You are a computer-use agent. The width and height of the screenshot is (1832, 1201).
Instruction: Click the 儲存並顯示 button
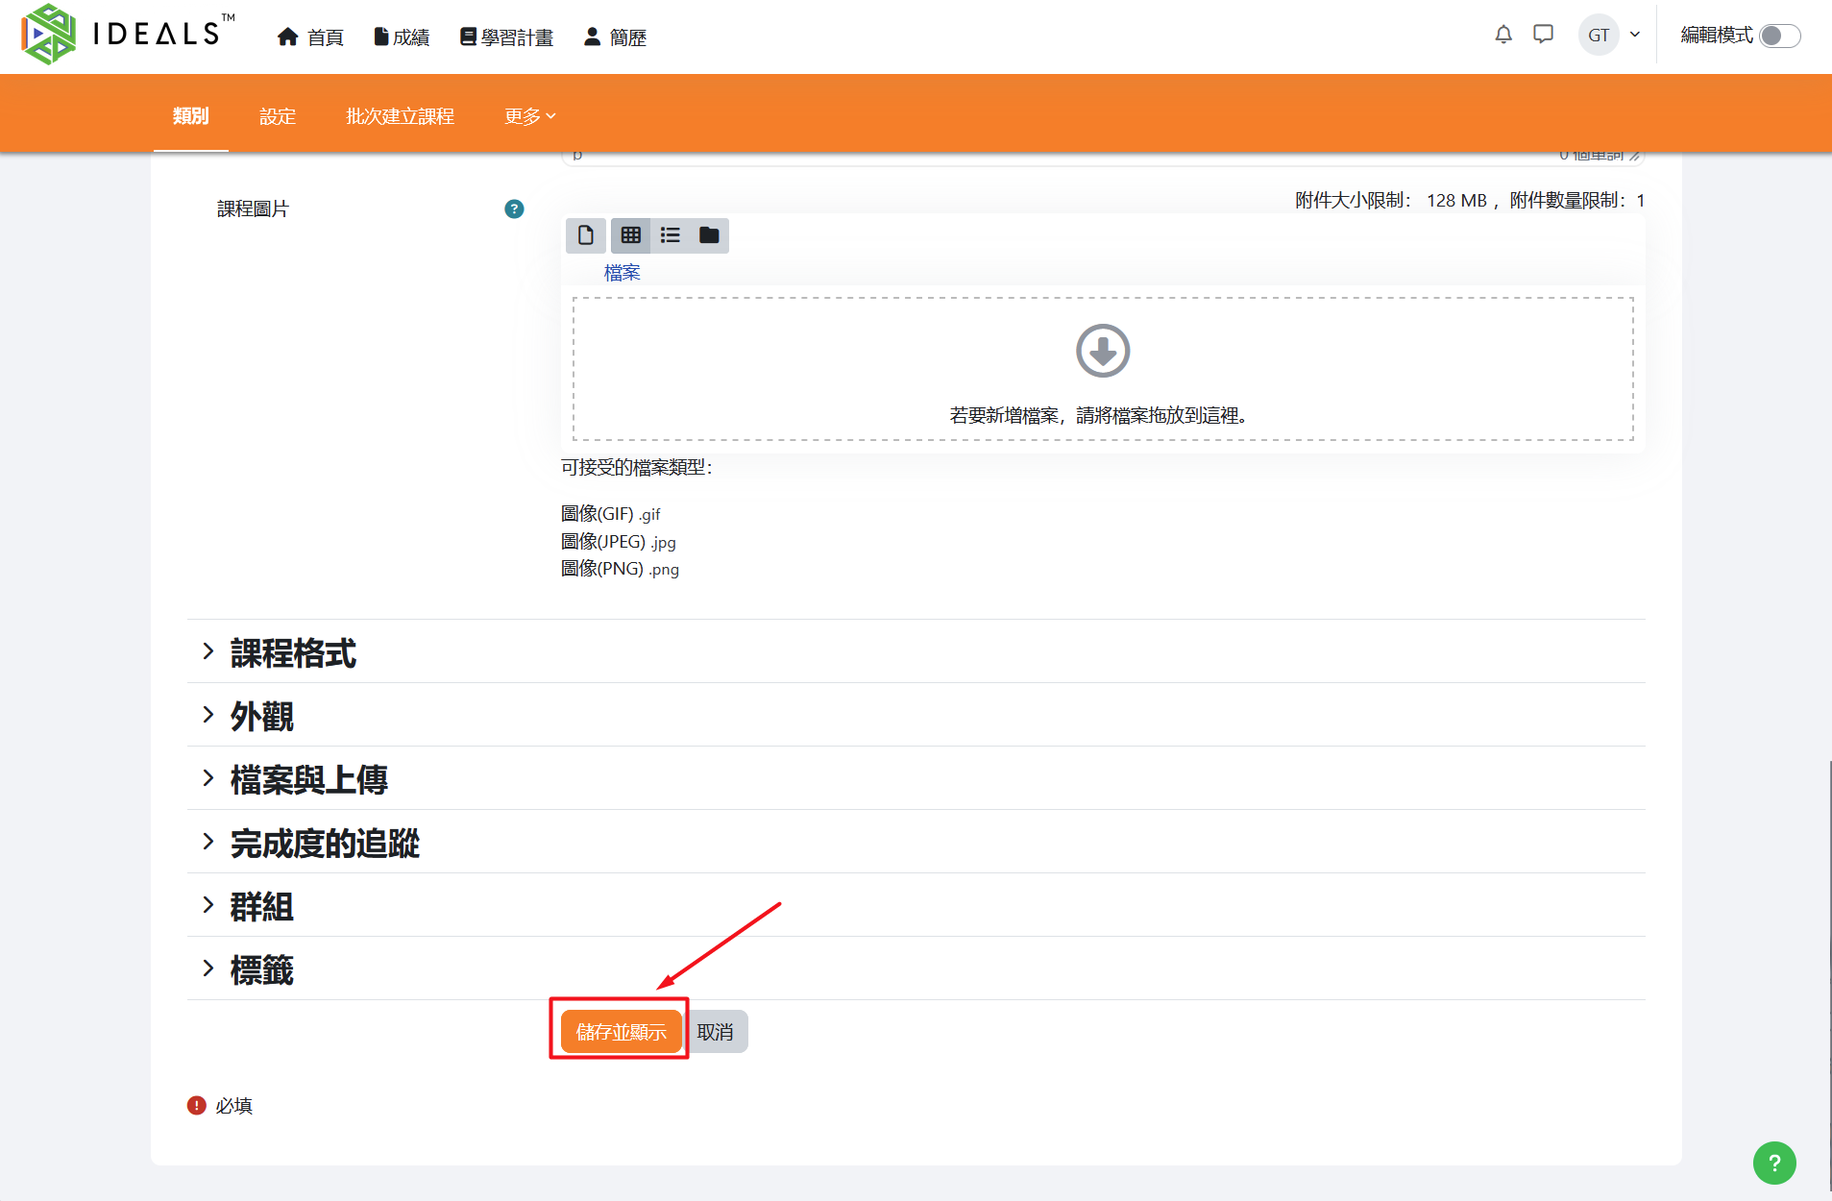coord(621,1032)
